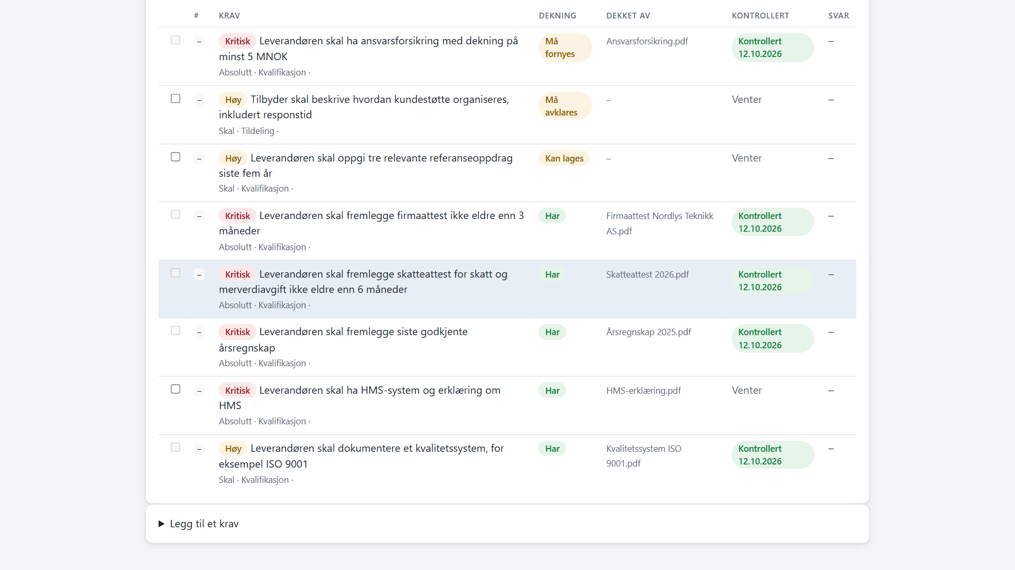The width and height of the screenshot is (1015, 570).
Task: Click 'Har' badge in firmaattest row
Action: coord(552,216)
